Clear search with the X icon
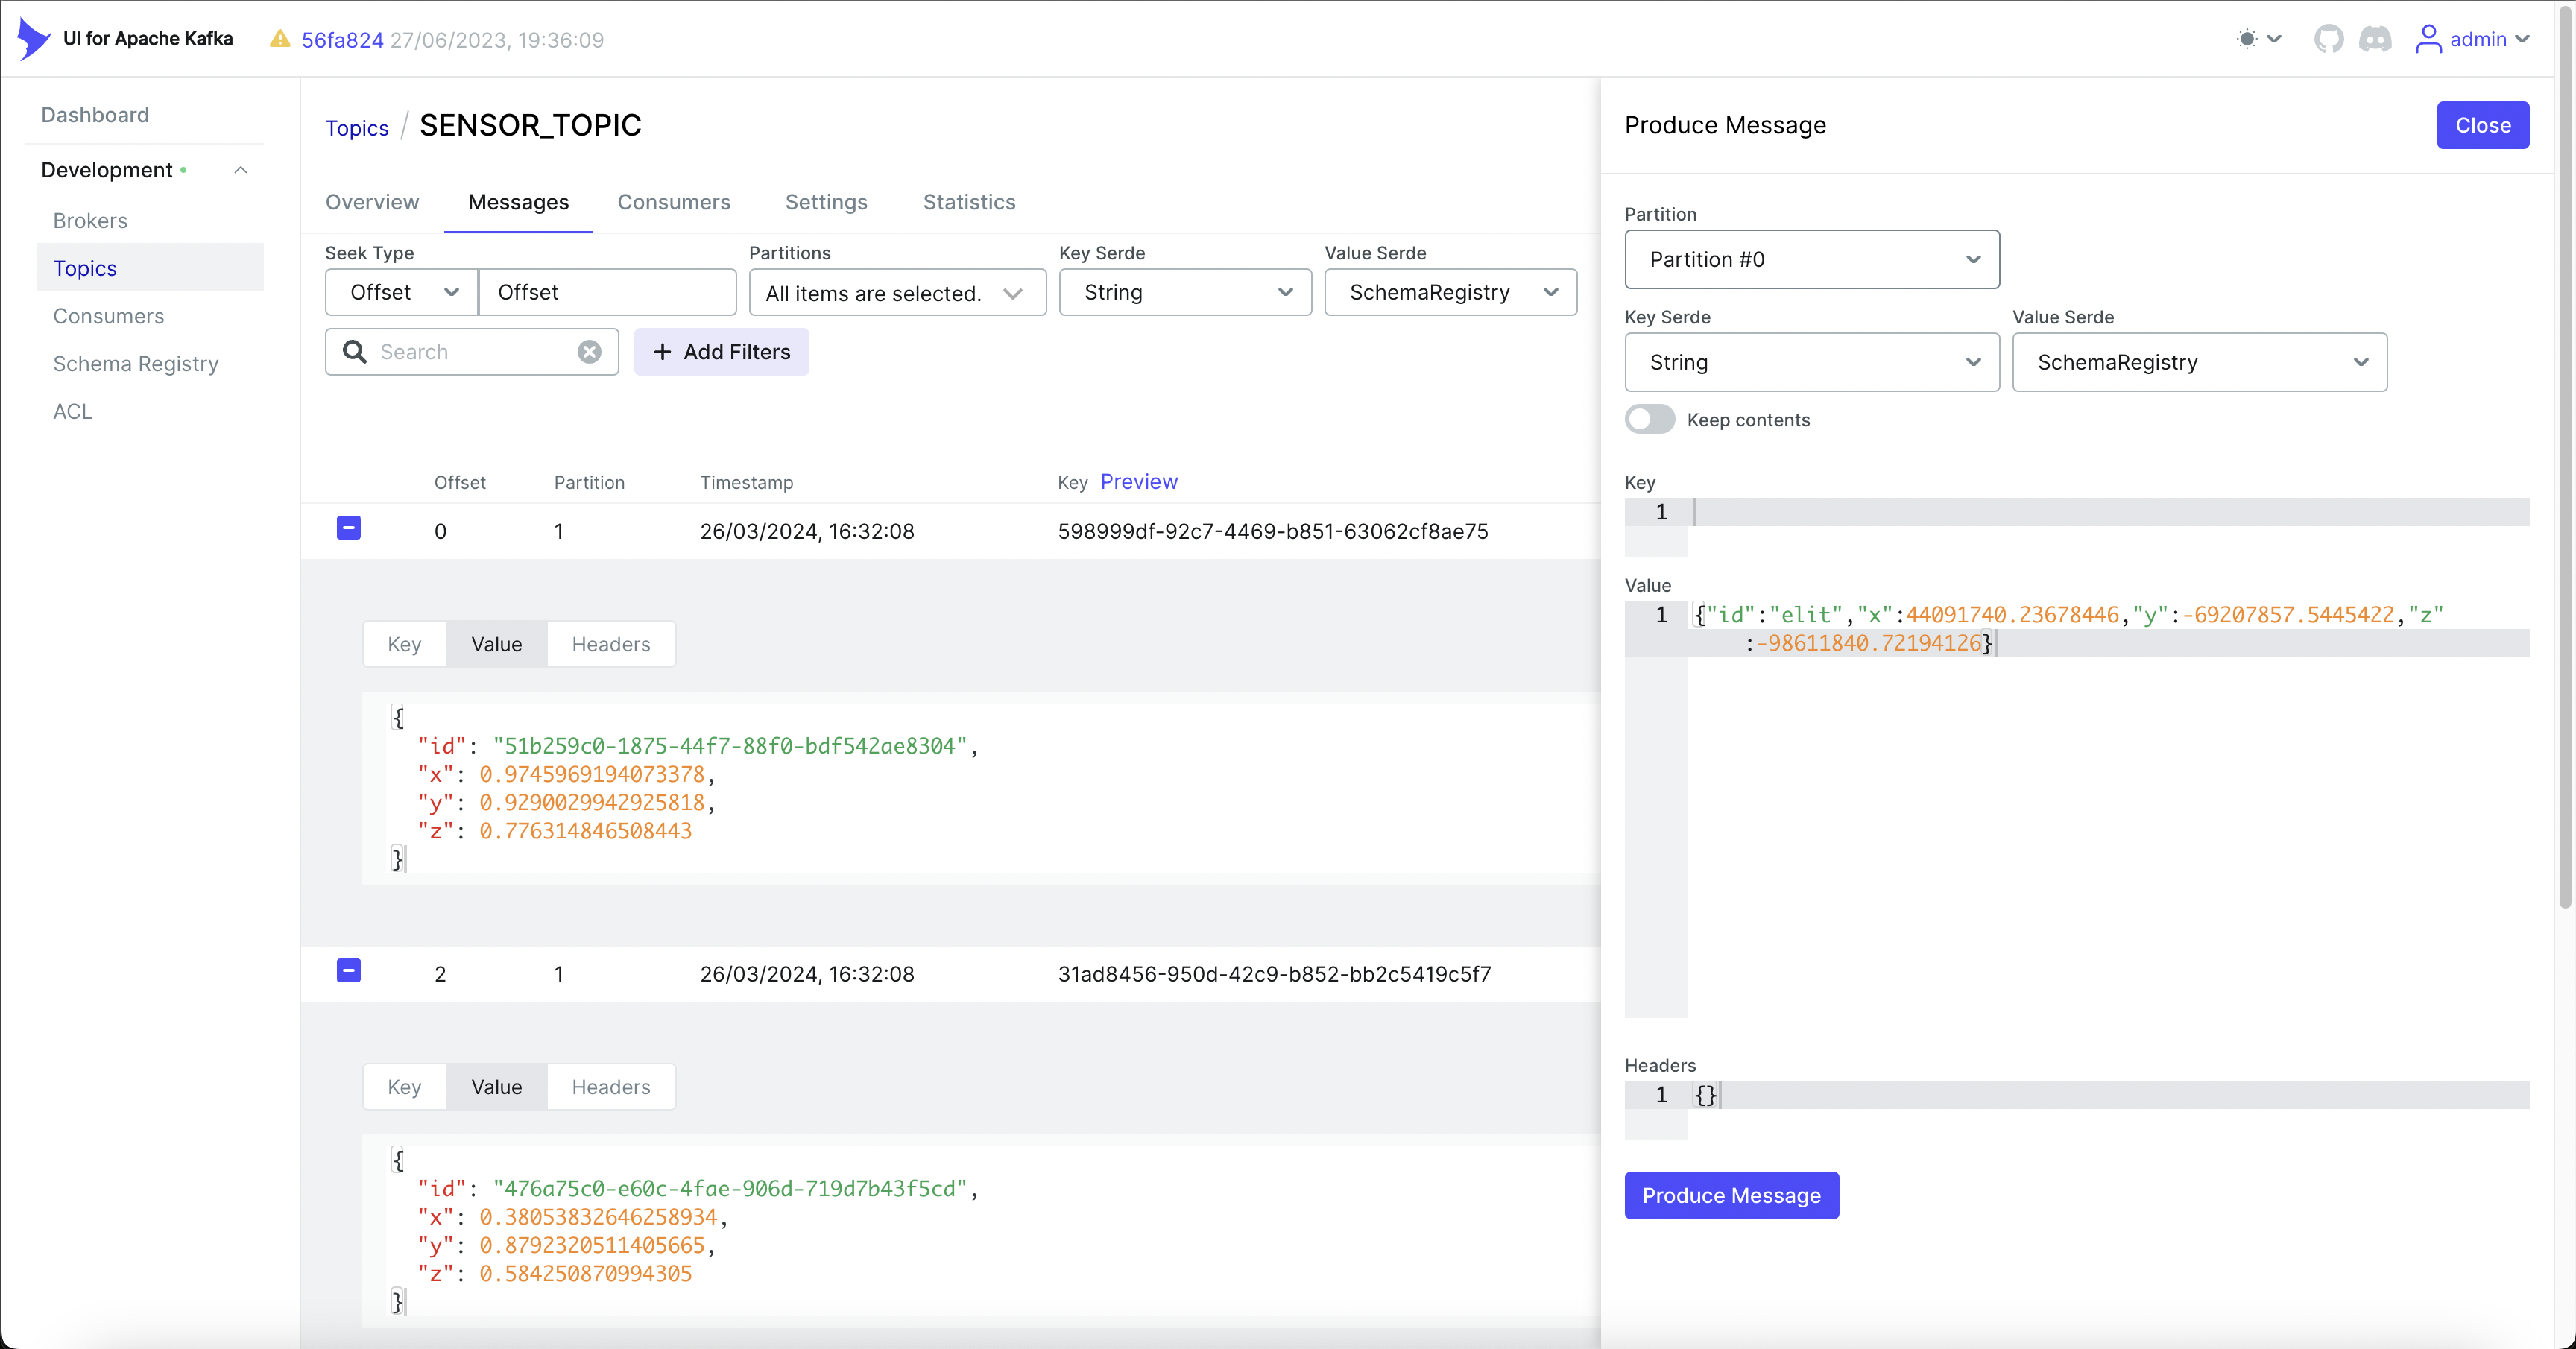 (x=589, y=352)
